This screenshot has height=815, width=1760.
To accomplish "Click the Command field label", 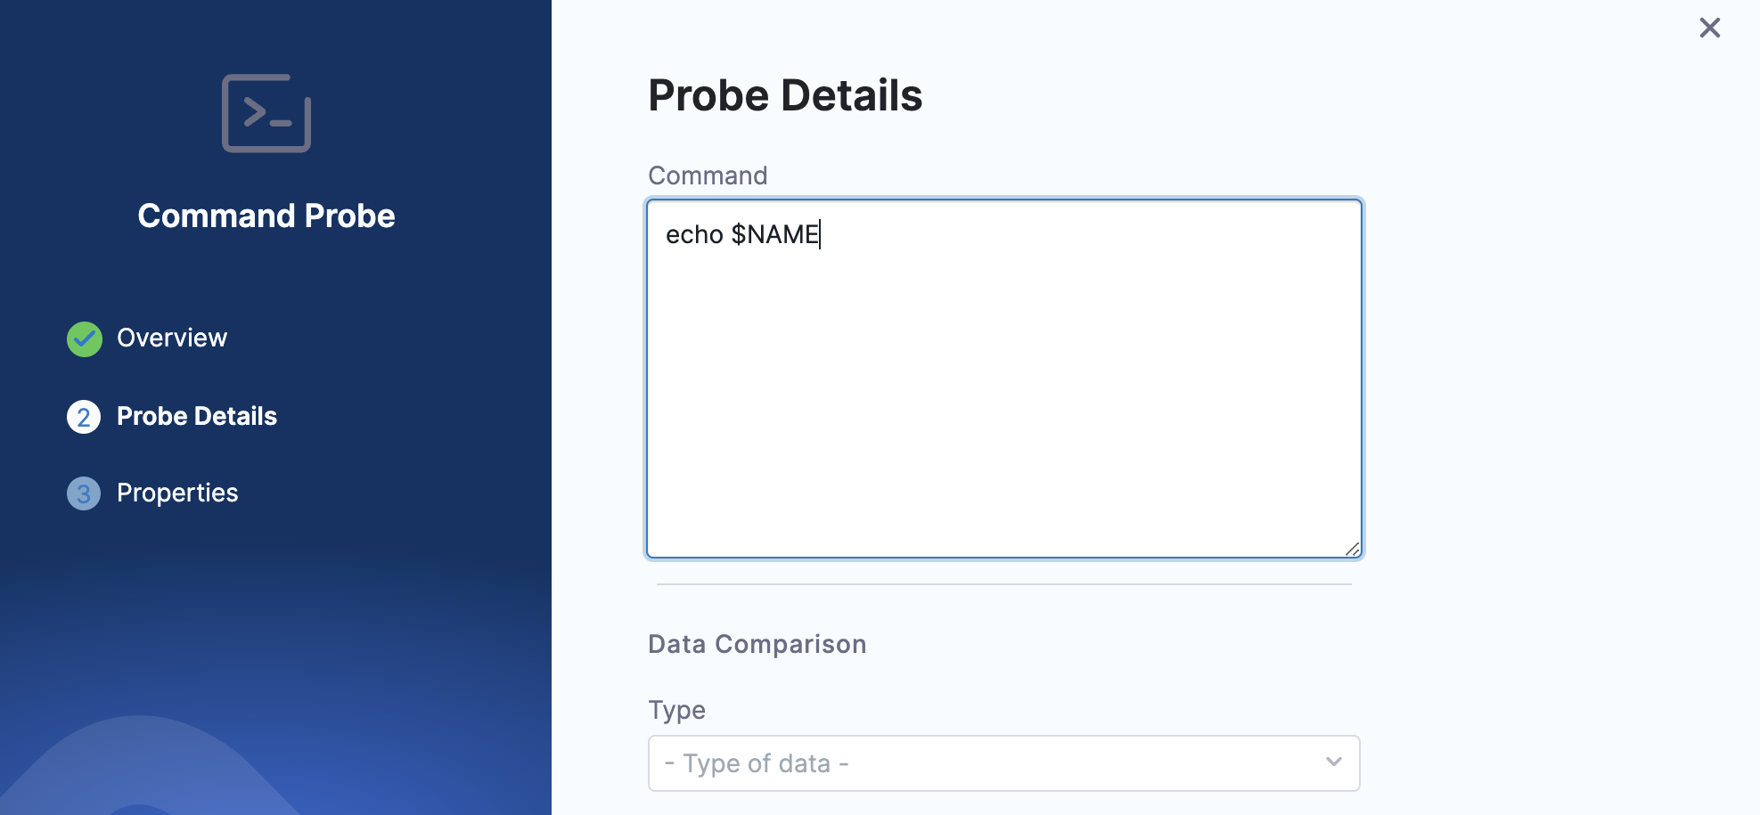I will [x=708, y=175].
